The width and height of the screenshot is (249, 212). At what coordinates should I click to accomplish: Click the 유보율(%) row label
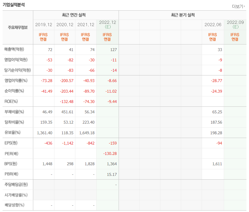pos(12,133)
